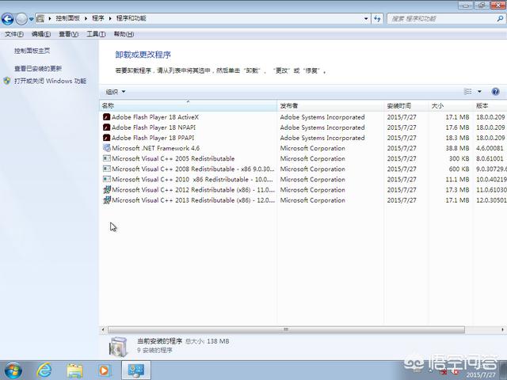The image size is (507, 380).
Task: Click the 查看已安装的更新 link
Action: [37, 69]
